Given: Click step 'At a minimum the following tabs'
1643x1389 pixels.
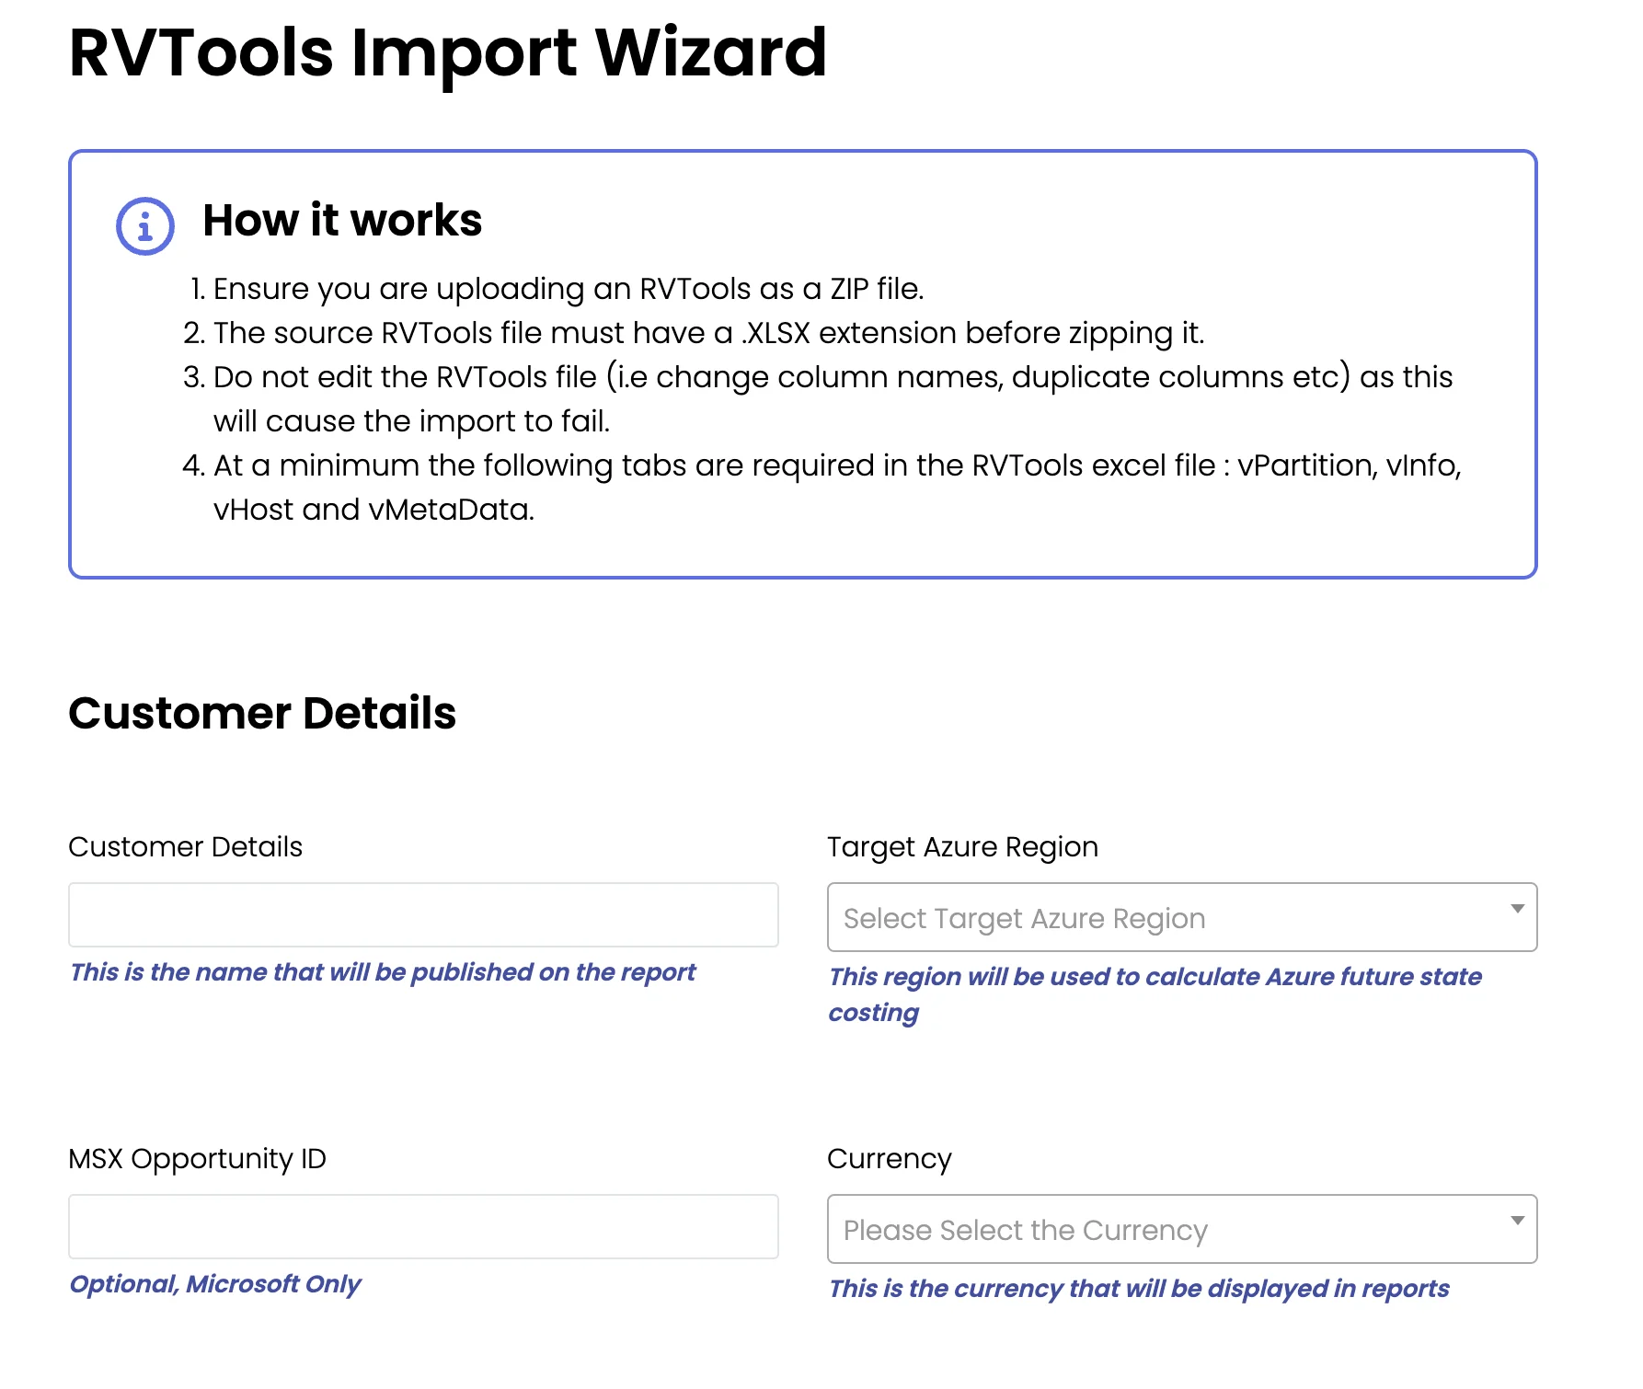Looking at the screenshot, I should coord(837,488).
